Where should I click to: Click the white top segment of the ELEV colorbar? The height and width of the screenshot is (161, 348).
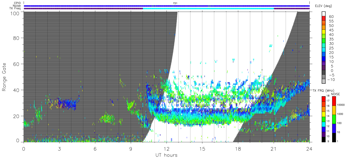tap(324, 14)
